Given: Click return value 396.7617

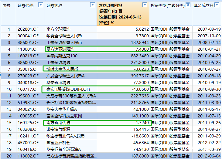Looking at the screenshot, I should point(140,76).
